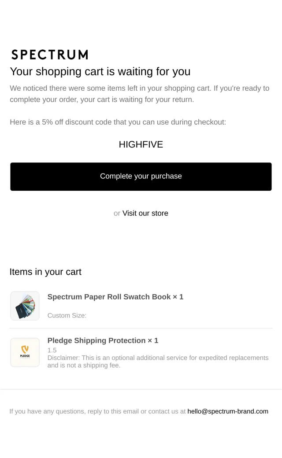Screen dimensions: 282x458
Task: Click the 5% off discount code sentence
Action: [x=118, y=122]
